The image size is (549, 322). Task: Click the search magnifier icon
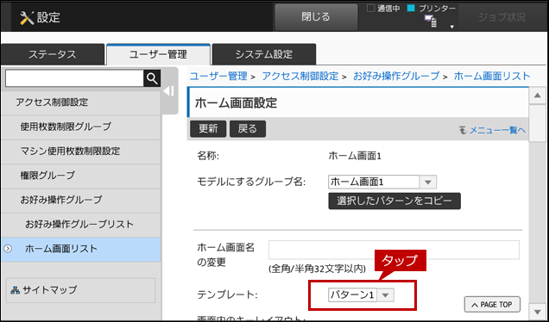[x=152, y=78]
